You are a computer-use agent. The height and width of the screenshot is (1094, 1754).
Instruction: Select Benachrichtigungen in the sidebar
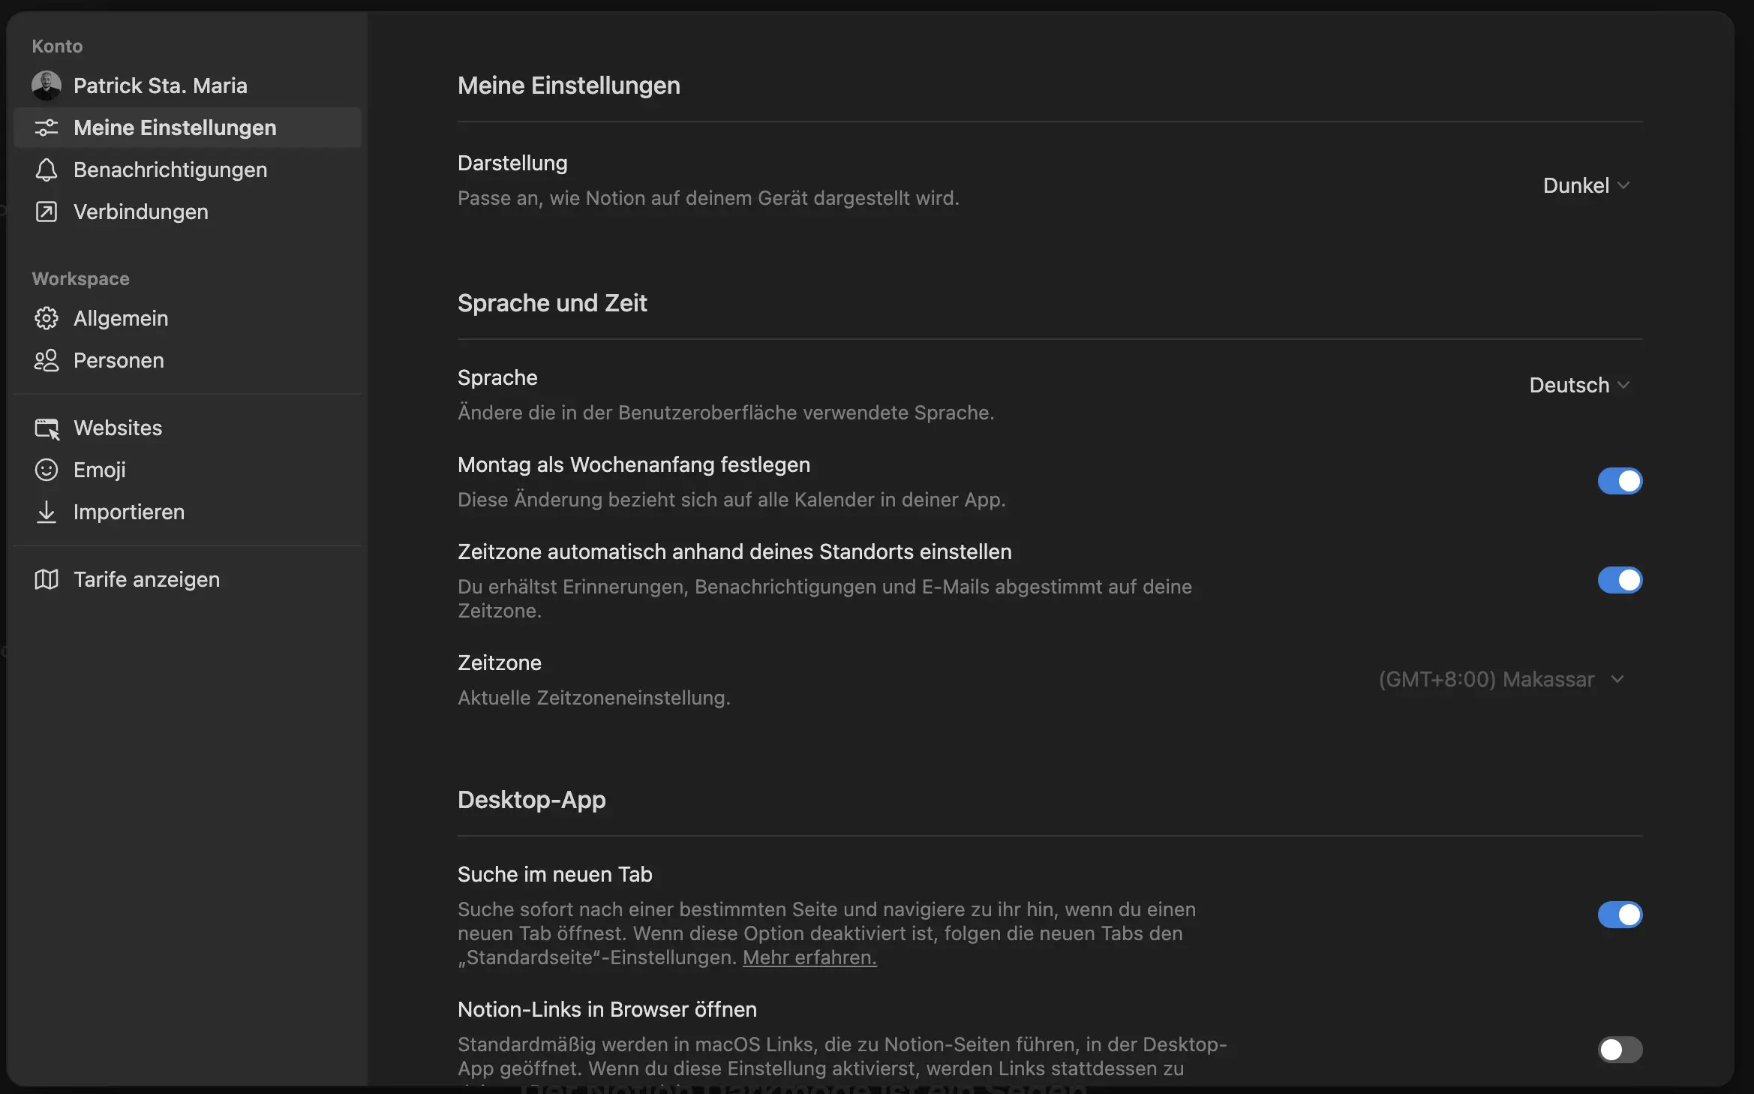pyautogui.click(x=170, y=170)
